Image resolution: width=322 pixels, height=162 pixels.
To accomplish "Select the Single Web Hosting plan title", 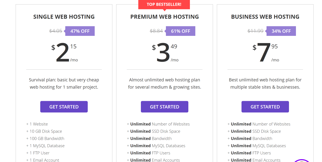I will [x=64, y=17].
